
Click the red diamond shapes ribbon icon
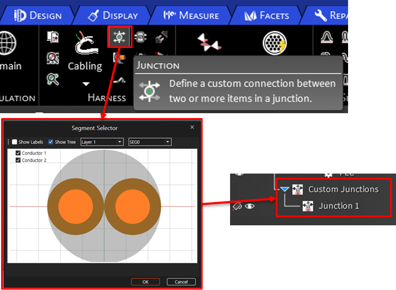[x=209, y=43]
